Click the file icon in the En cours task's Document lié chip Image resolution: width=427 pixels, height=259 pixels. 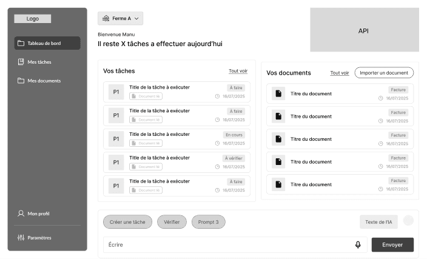(133, 143)
